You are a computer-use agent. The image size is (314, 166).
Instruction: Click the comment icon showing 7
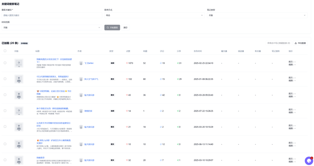click(x=161, y=160)
